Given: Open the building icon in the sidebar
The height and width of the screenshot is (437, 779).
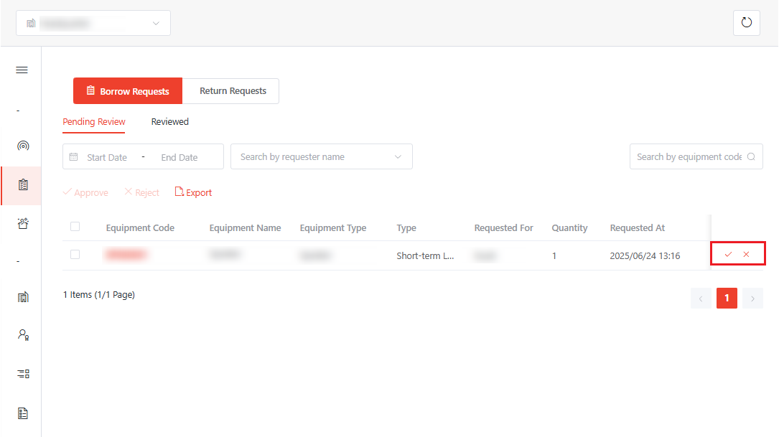Looking at the screenshot, I should coord(22,296).
